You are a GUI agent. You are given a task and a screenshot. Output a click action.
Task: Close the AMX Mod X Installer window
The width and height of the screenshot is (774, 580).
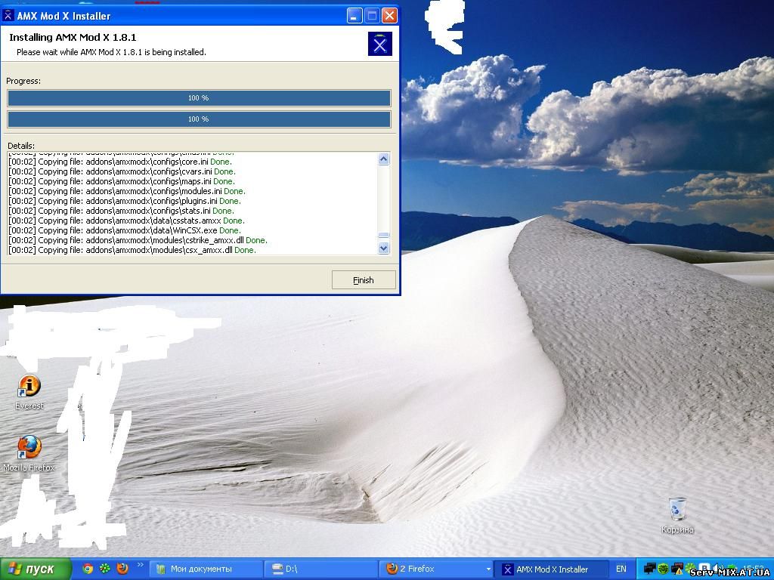(389, 16)
